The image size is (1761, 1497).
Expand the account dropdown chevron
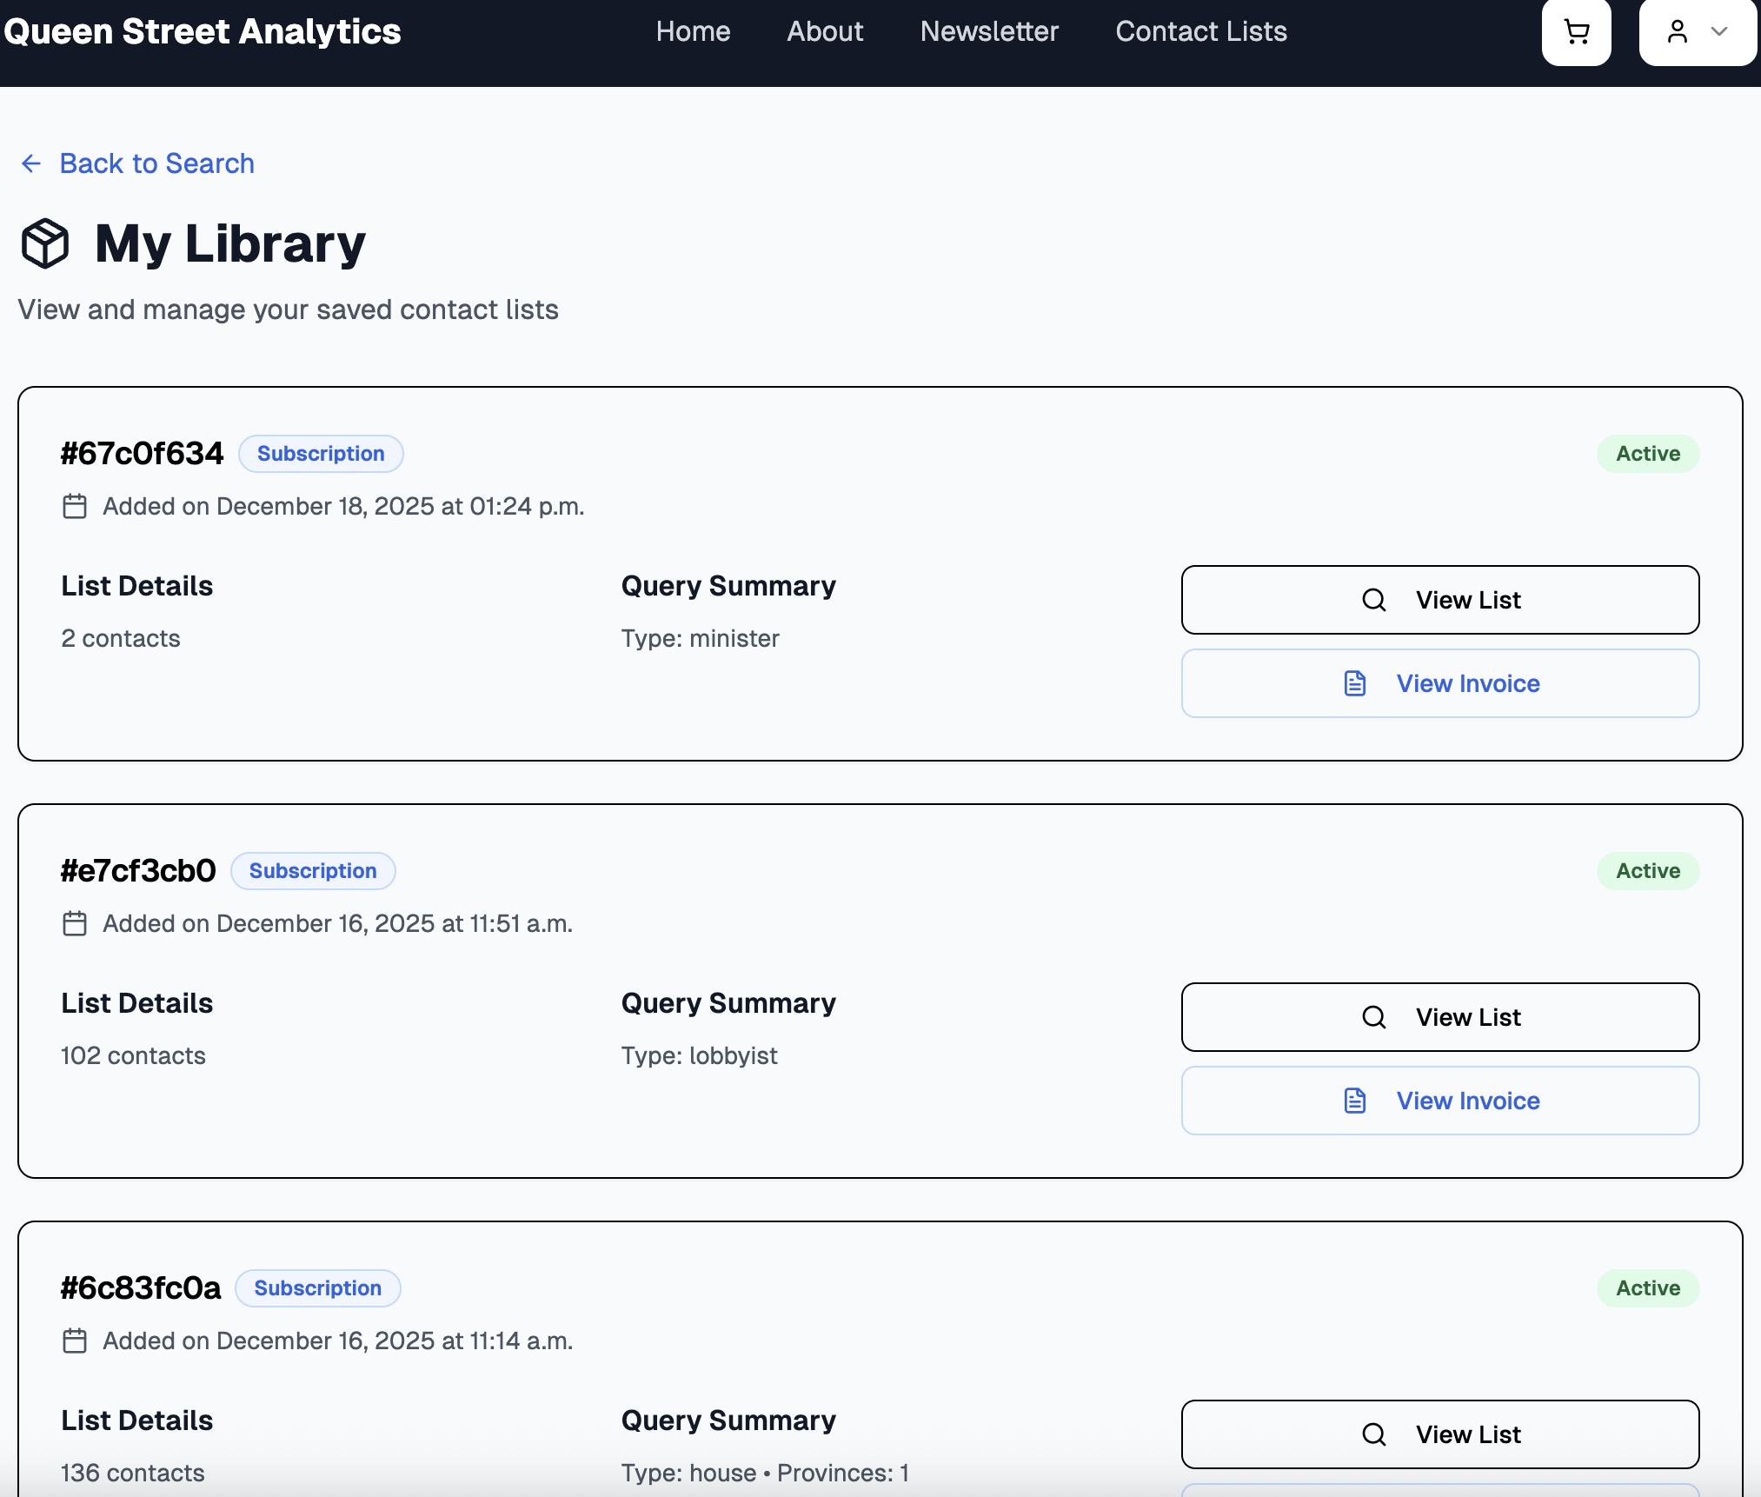(1718, 32)
